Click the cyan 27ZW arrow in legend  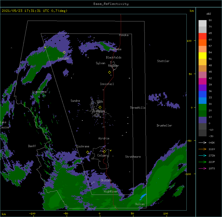tap(202, 155)
